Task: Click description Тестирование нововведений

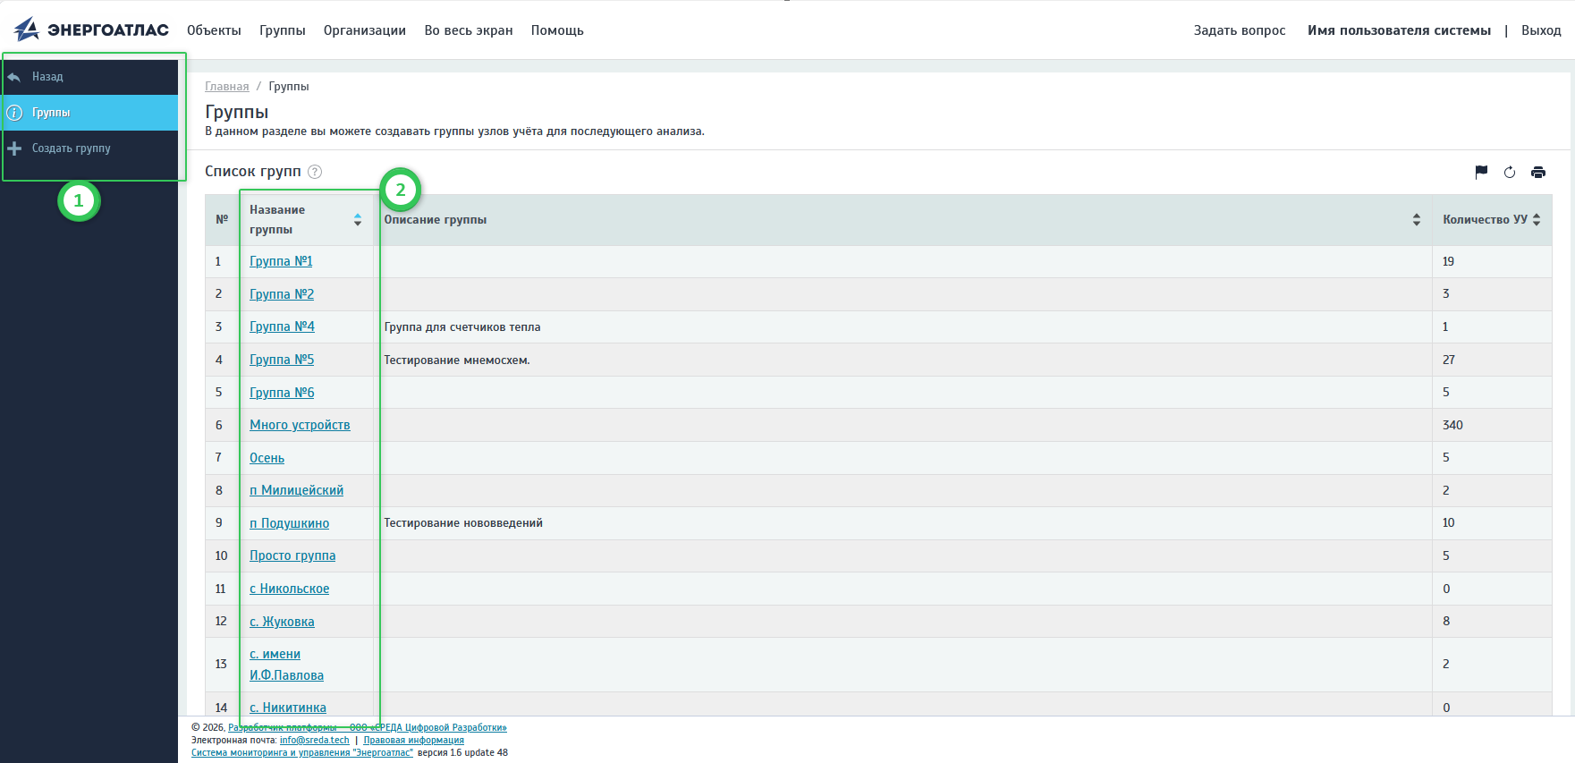Action: click(463, 523)
